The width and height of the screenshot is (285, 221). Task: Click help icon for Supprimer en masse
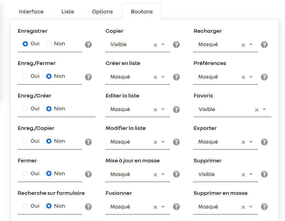coord(264,207)
